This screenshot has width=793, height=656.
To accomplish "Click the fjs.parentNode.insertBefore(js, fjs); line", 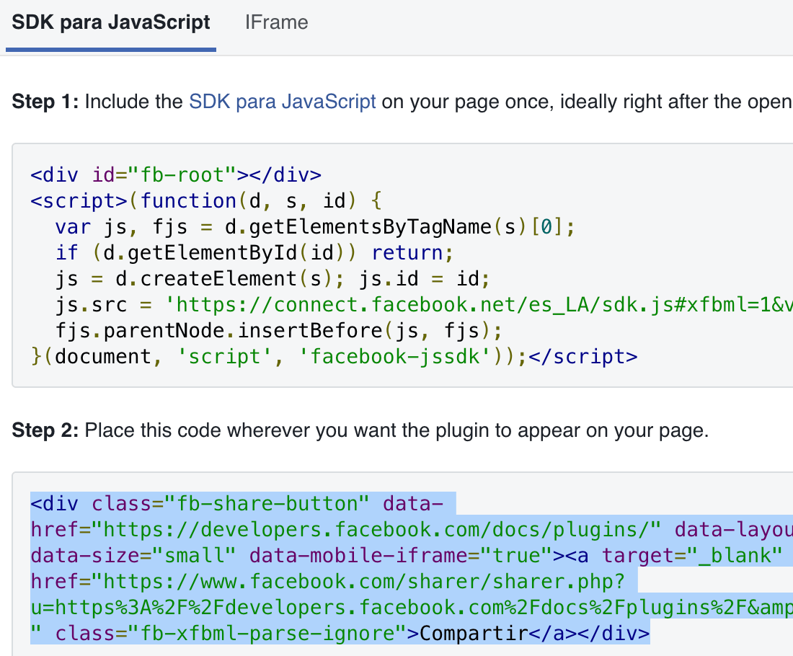I will [x=279, y=331].
